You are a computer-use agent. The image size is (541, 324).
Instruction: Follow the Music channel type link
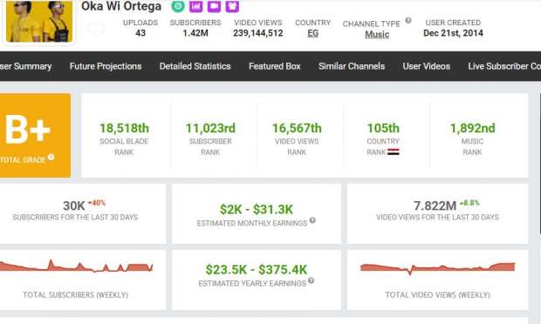377,35
